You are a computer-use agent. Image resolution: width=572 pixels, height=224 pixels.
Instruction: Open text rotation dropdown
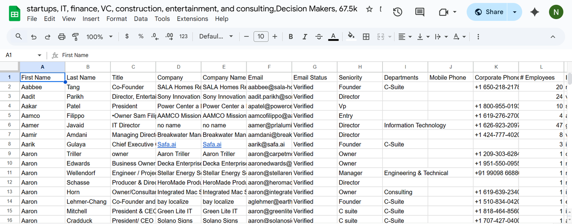click(459, 36)
